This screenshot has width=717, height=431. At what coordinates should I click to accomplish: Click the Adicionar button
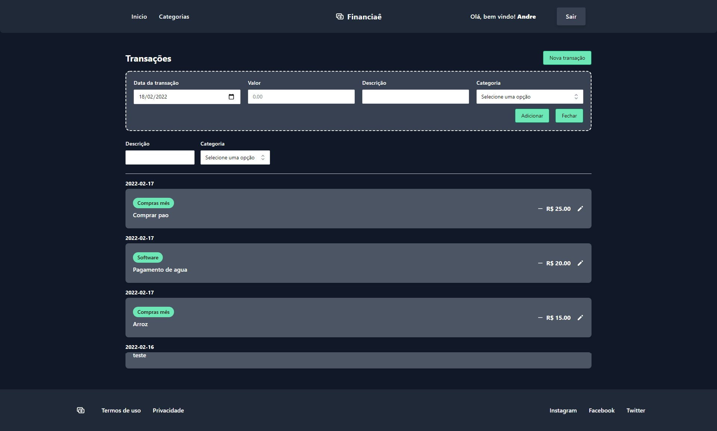532,116
